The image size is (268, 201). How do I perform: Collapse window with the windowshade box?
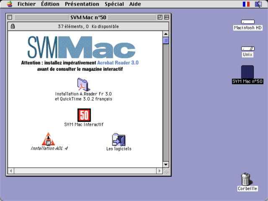[167, 17]
